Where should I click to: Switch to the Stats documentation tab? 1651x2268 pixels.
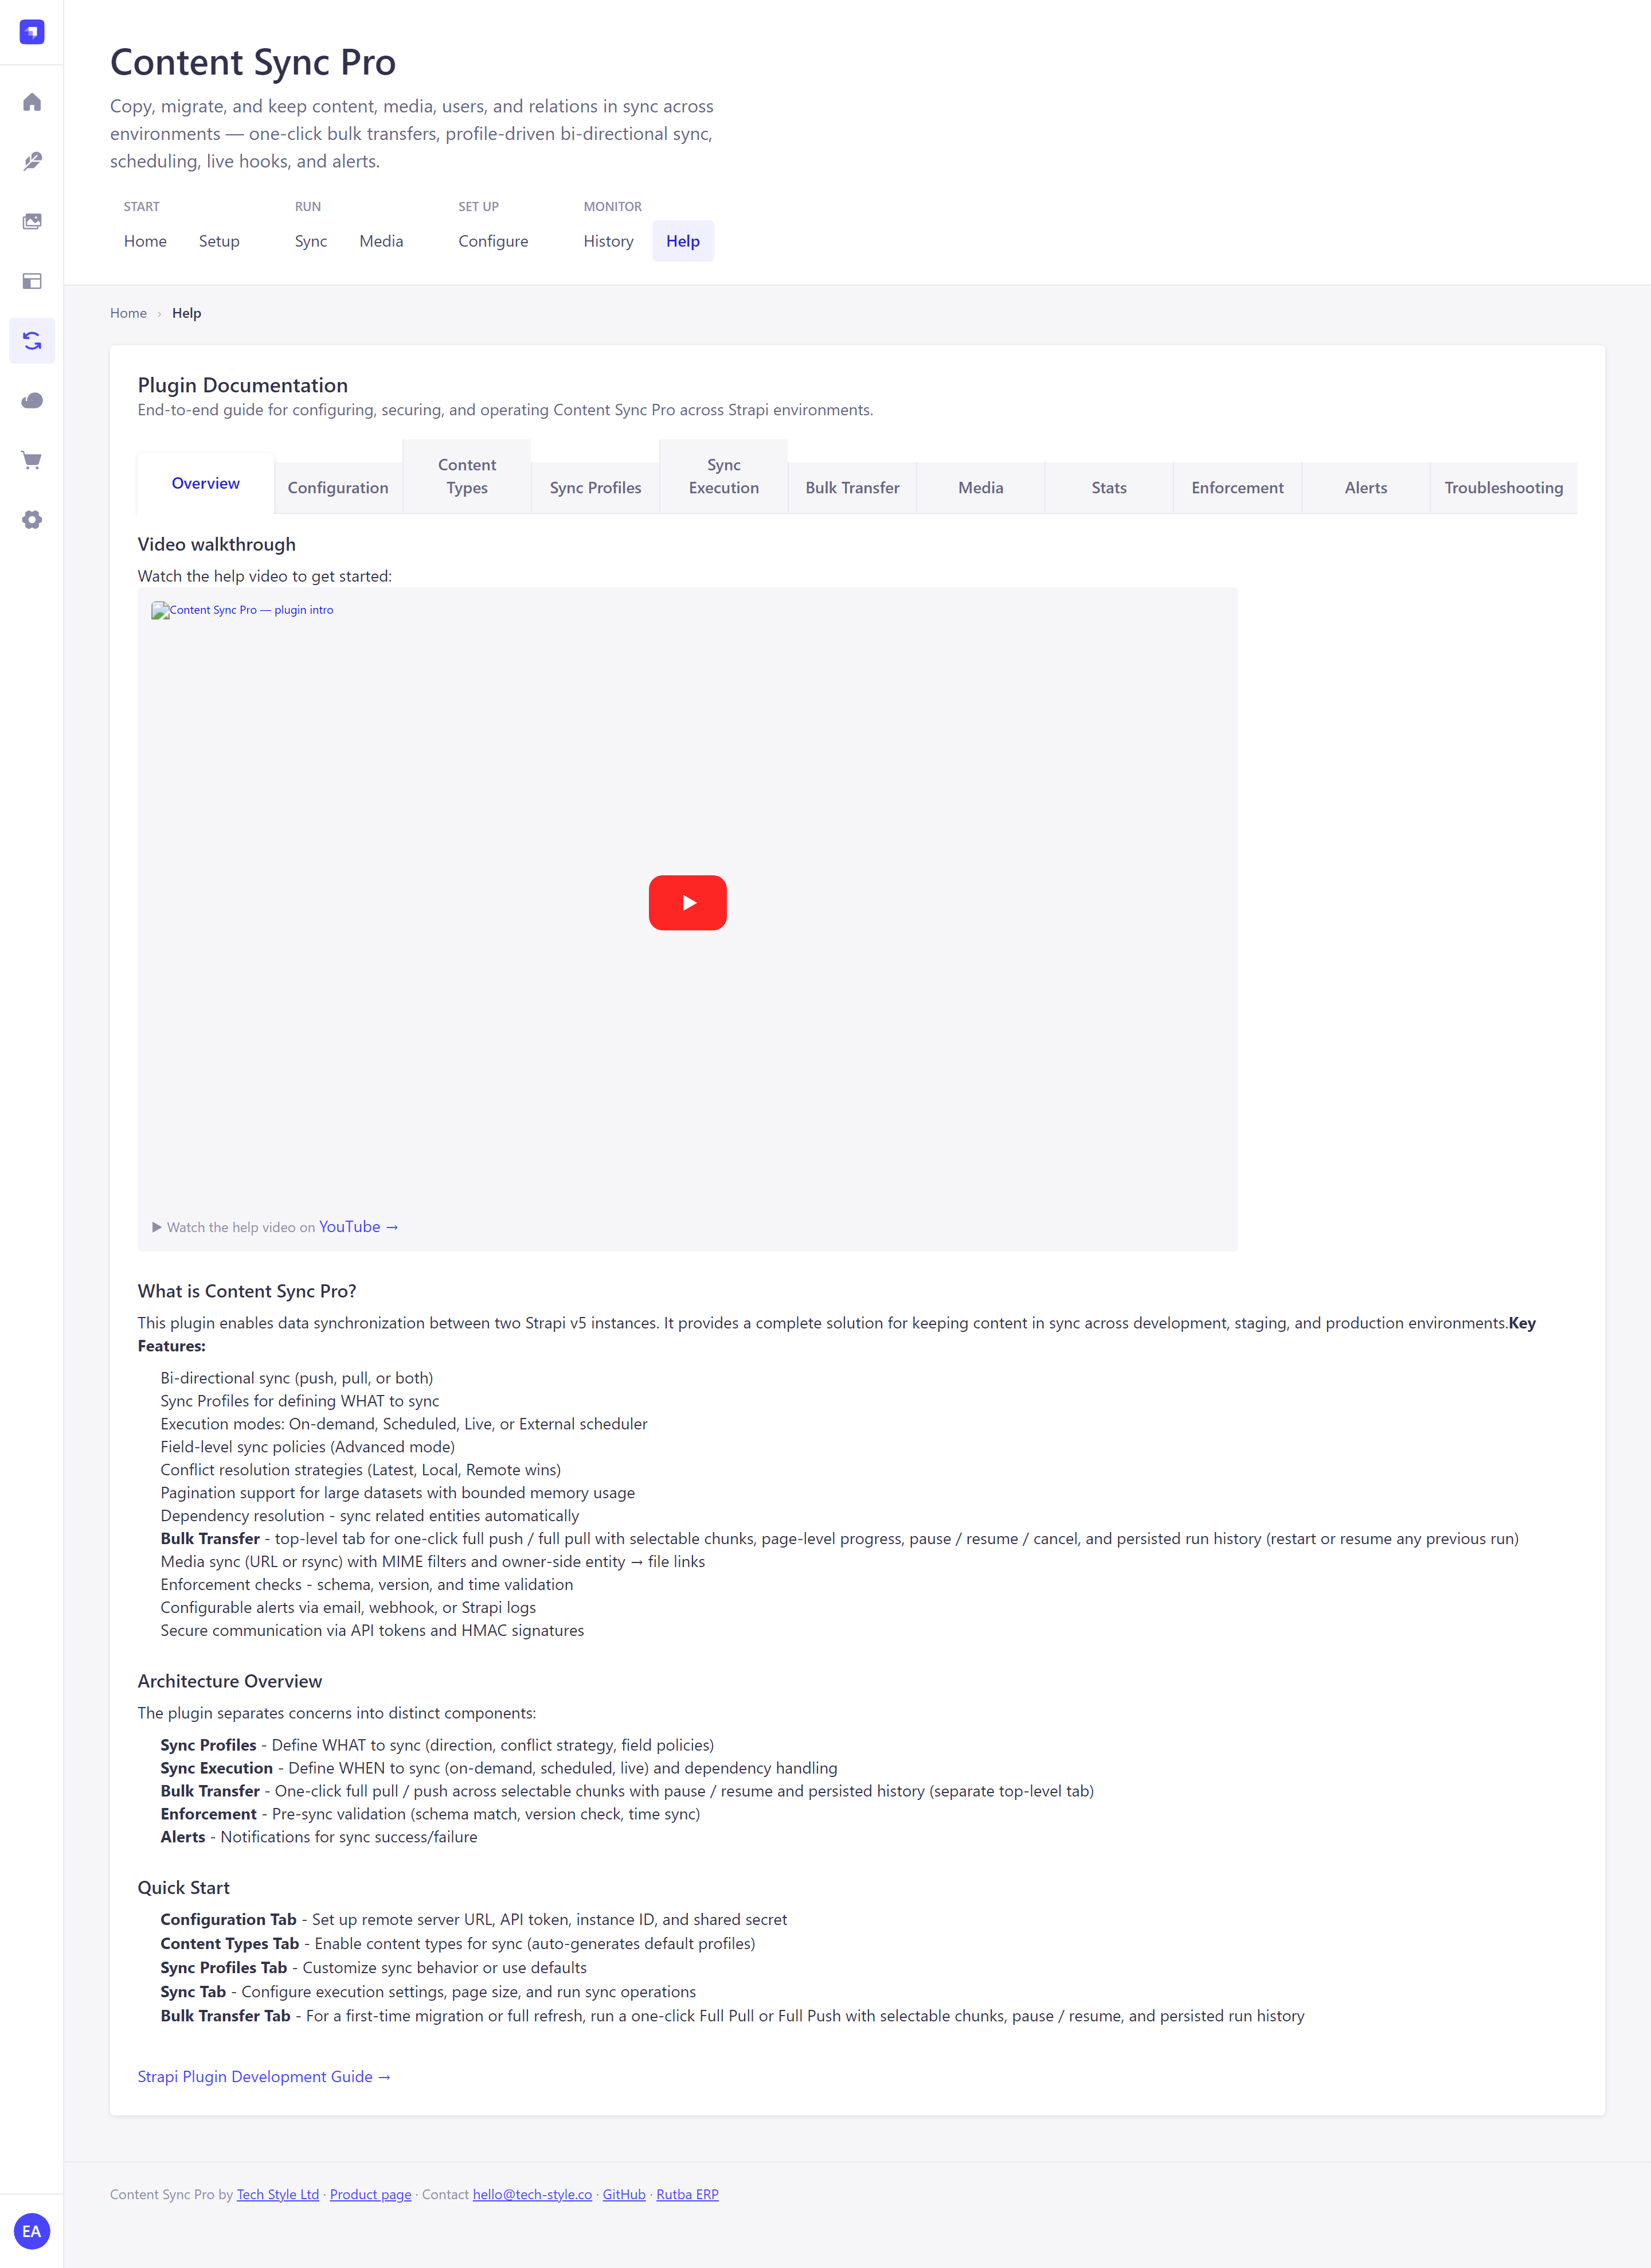click(x=1109, y=488)
